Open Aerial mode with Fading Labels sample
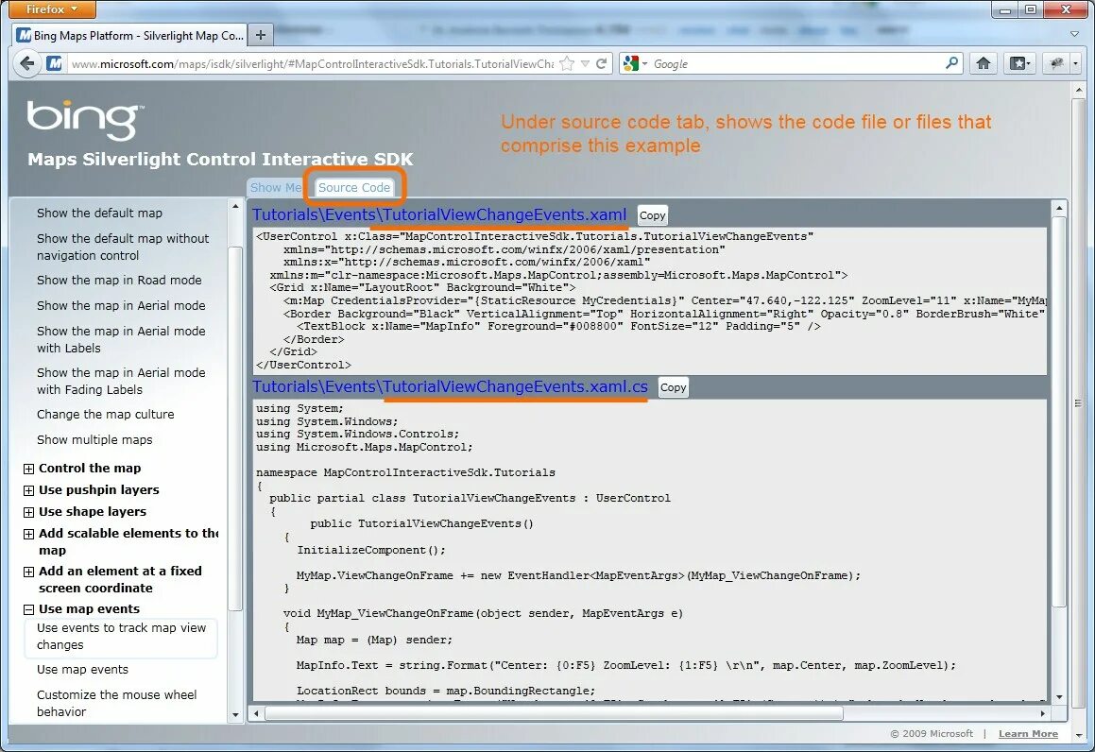This screenshot has width=1095, height=752. point(121,382)
